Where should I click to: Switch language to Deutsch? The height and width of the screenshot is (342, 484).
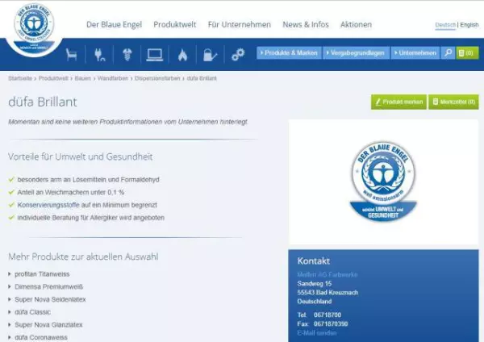pos(445,25)
